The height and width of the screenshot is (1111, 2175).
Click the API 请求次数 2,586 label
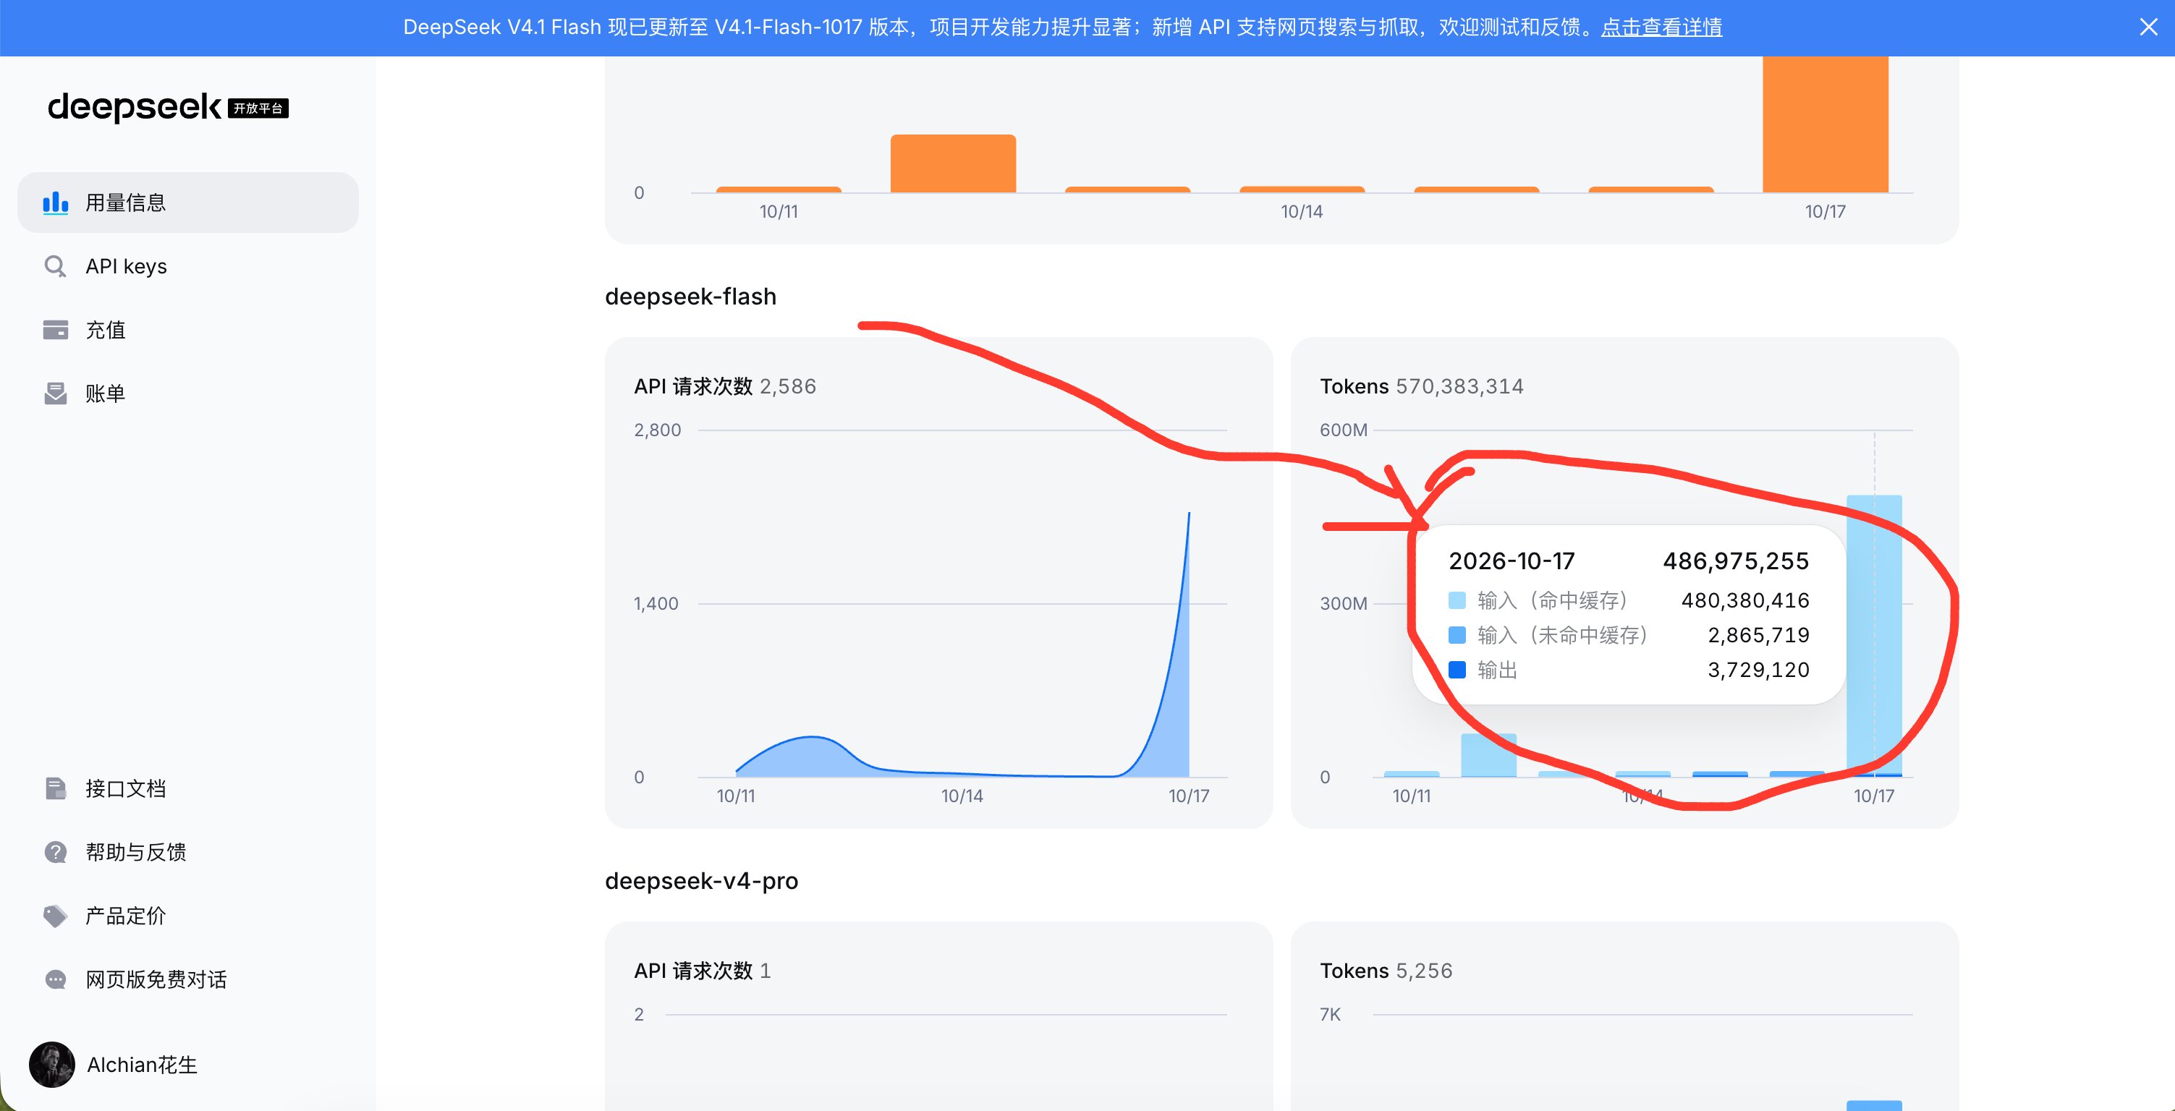point(725,387)
